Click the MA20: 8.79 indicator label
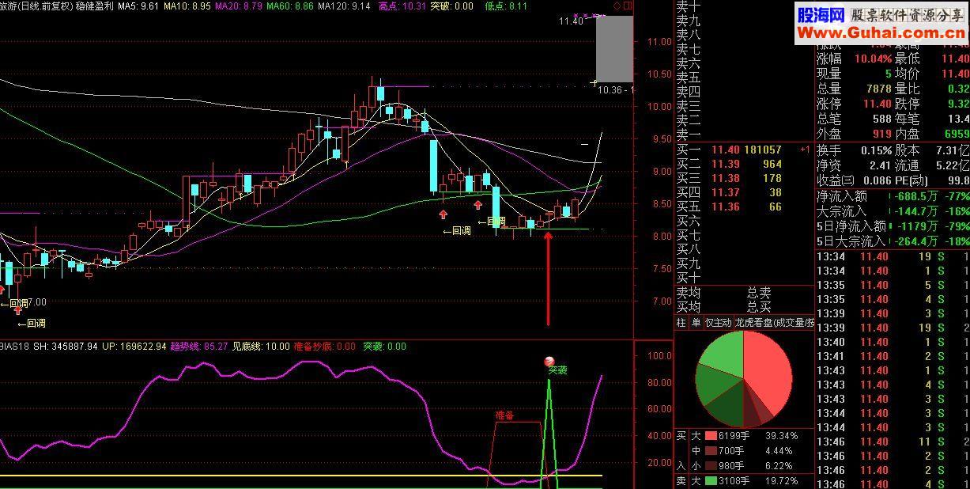970x489 pixels. coord(239,6)
